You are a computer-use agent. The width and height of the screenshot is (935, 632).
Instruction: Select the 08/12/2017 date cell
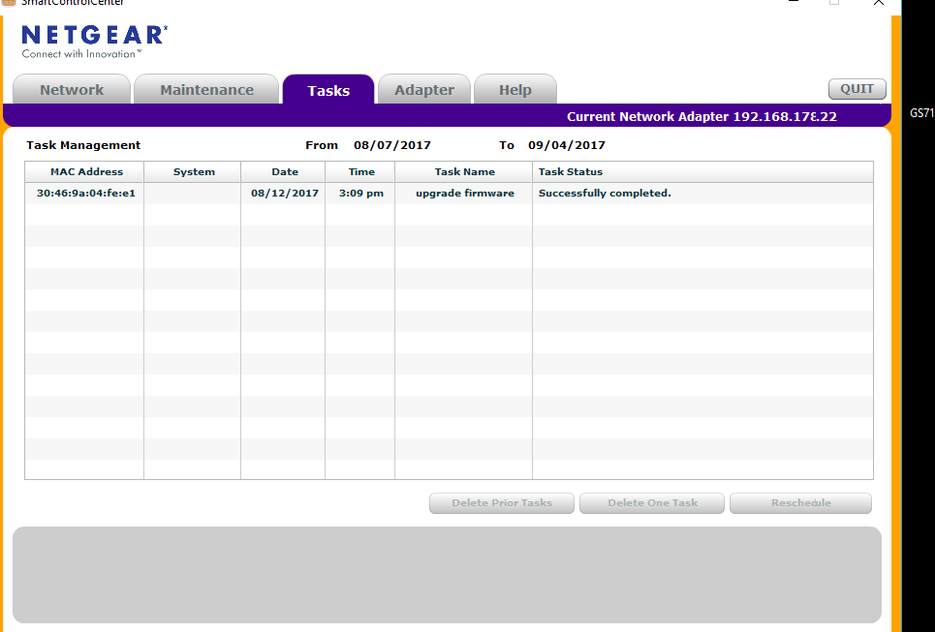pyautogui.click(x=283, y=193)
